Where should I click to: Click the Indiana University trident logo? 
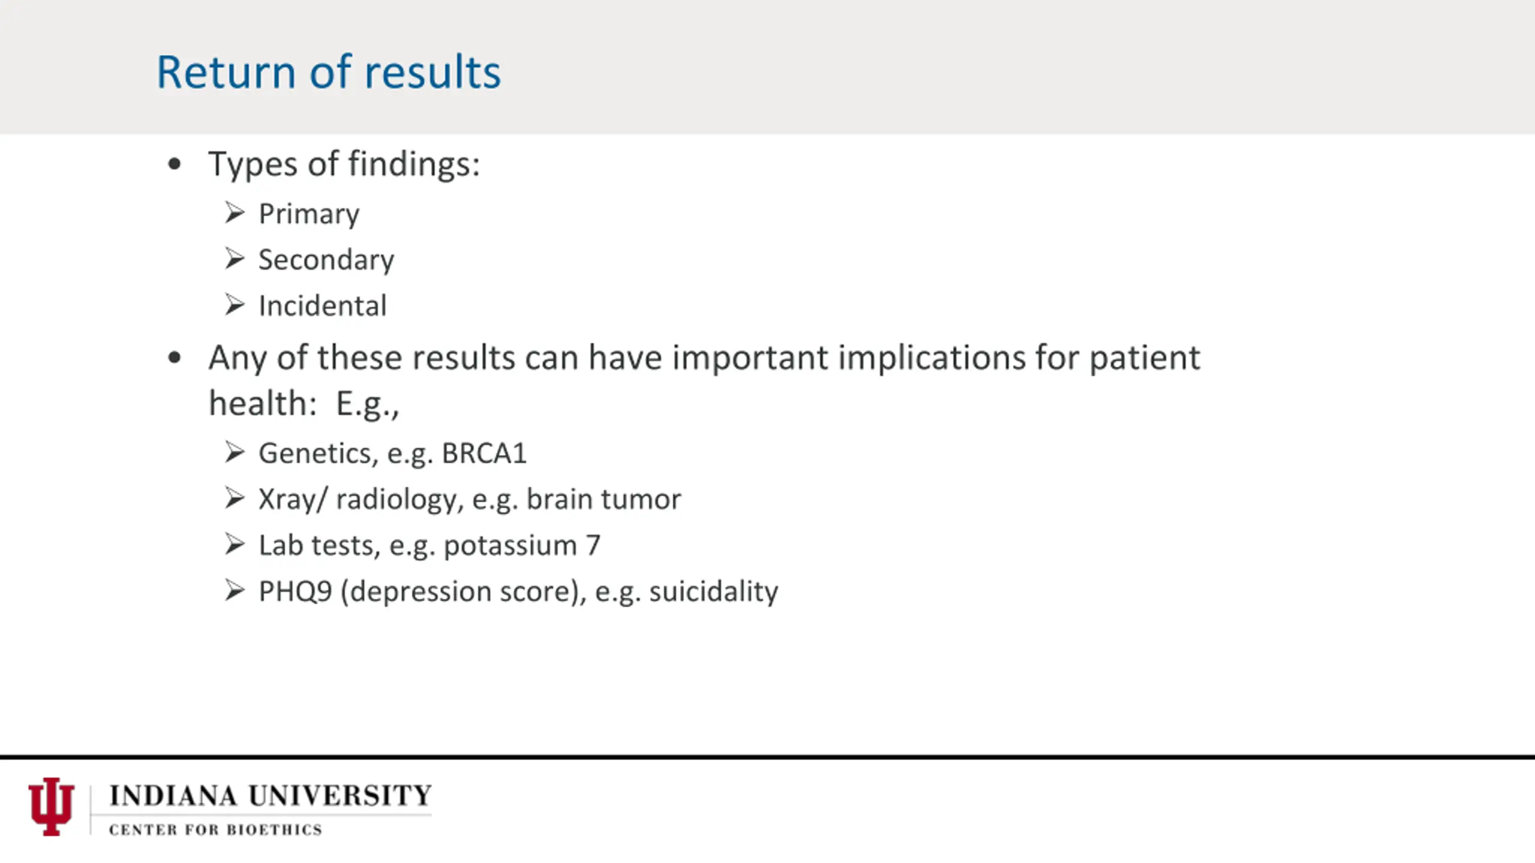point(51,806)
